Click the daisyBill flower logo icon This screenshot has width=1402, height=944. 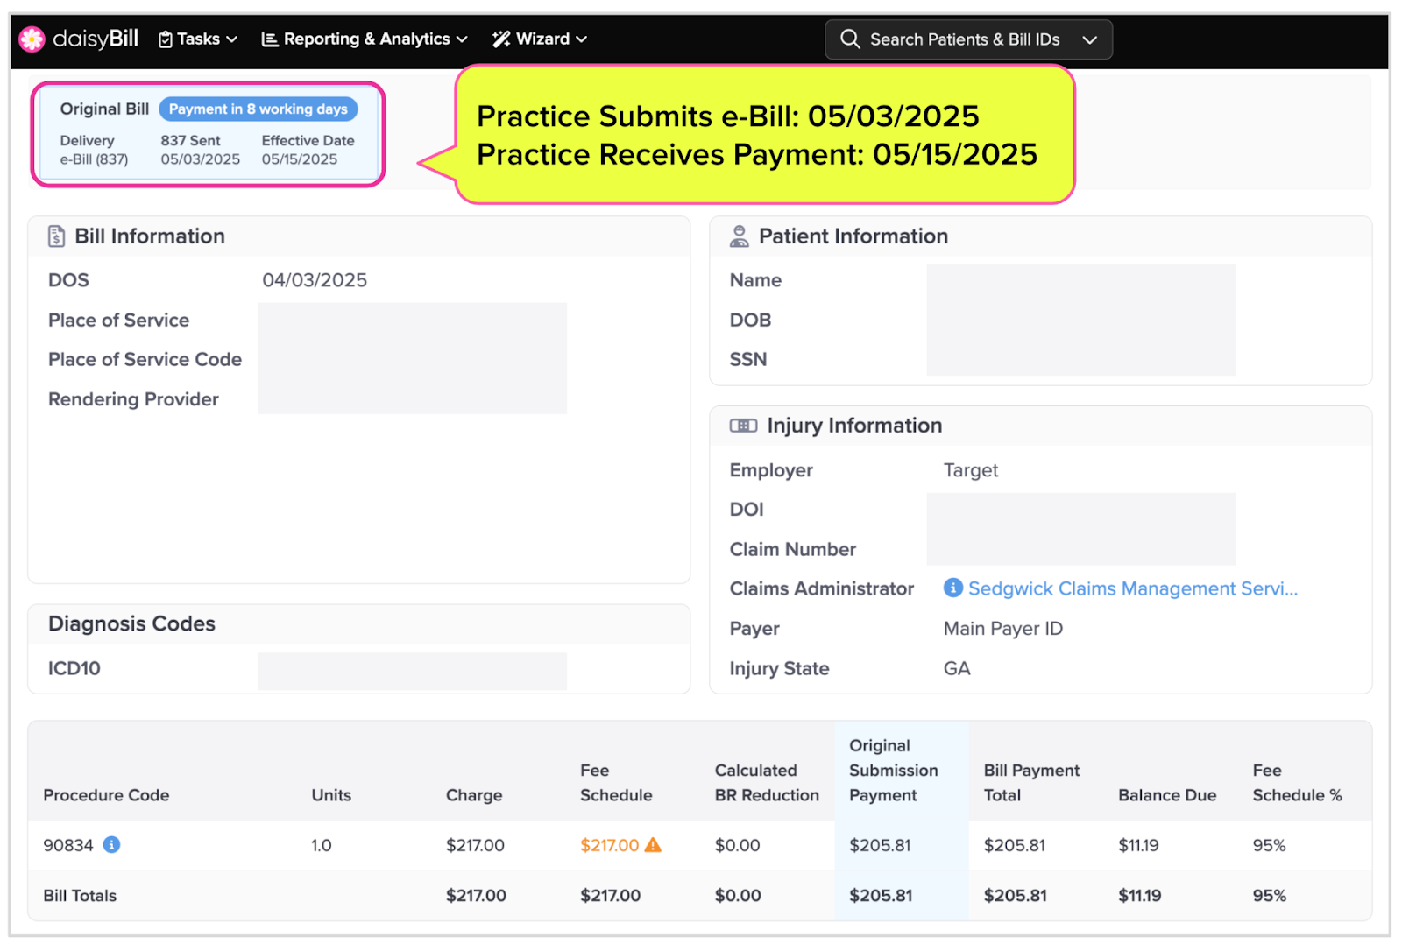(x=32, y=39)
